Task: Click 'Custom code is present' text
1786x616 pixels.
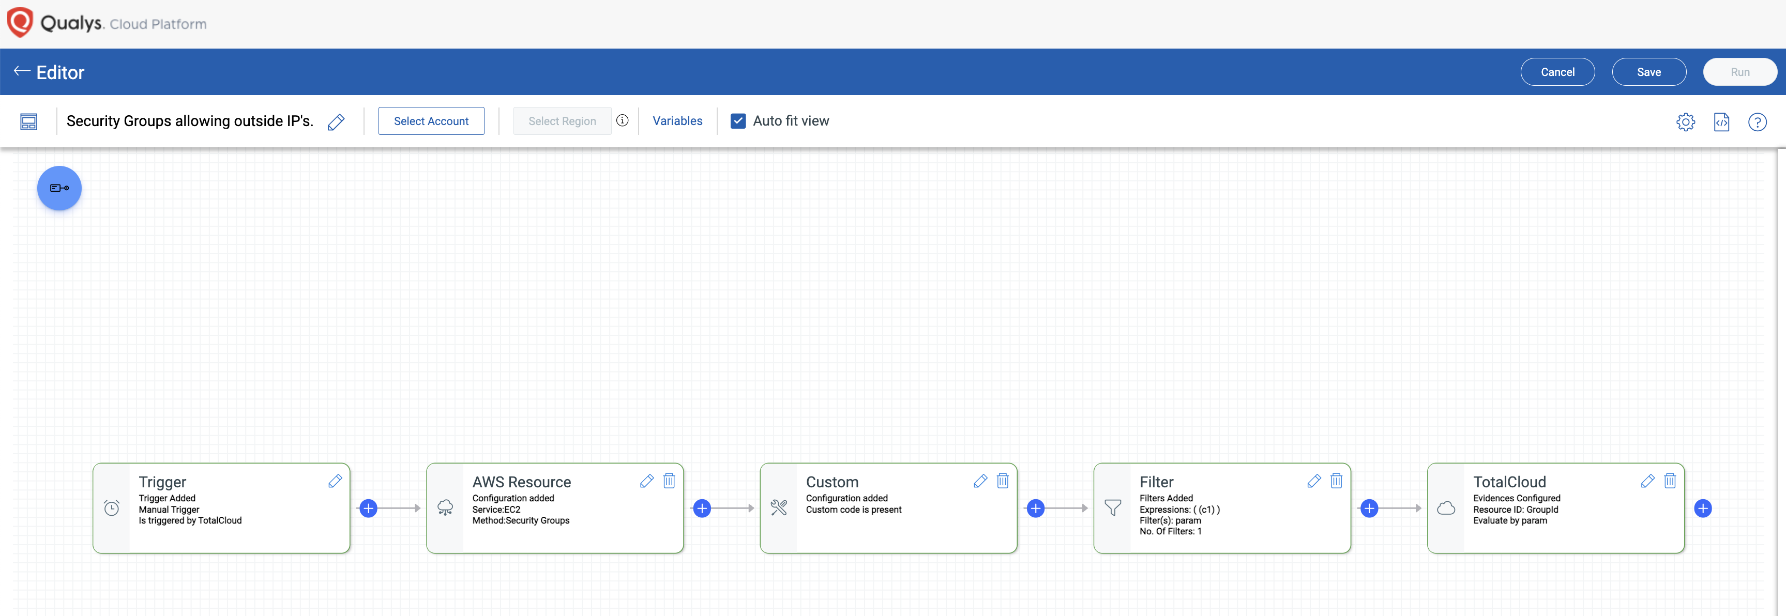Action: (x=854, y=510)
